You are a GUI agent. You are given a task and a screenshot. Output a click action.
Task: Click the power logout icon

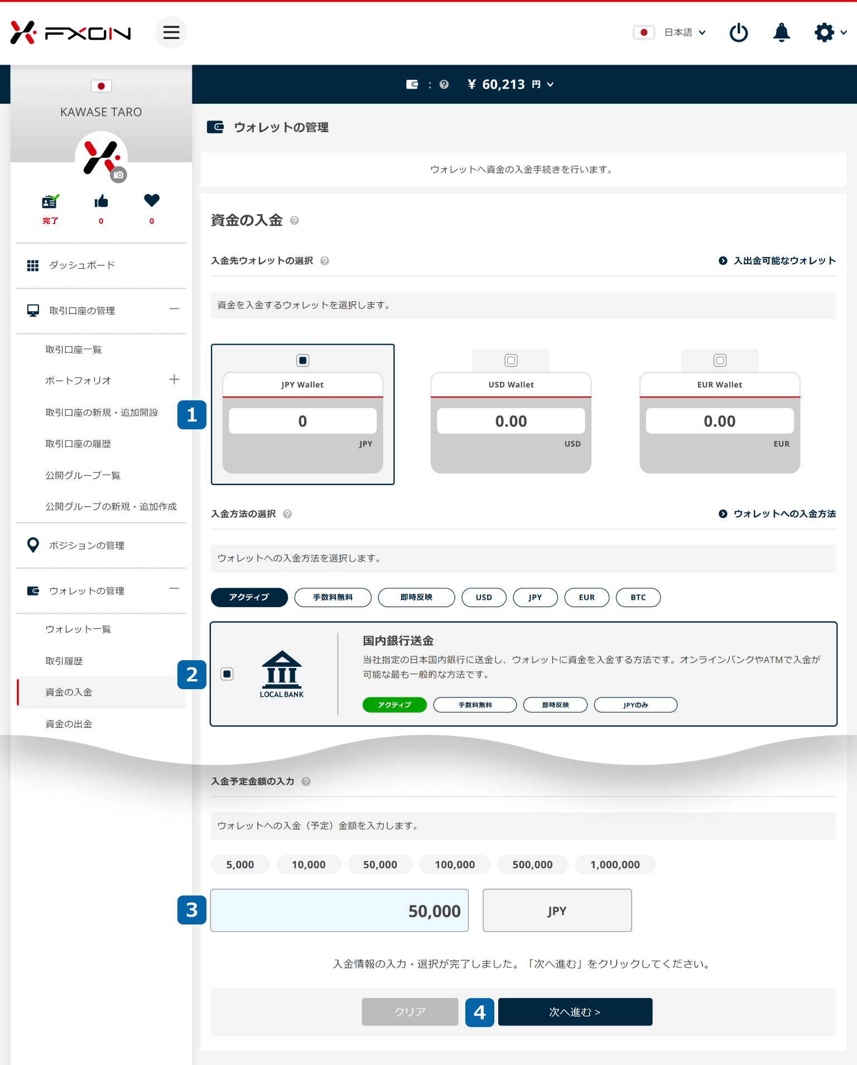739,32
